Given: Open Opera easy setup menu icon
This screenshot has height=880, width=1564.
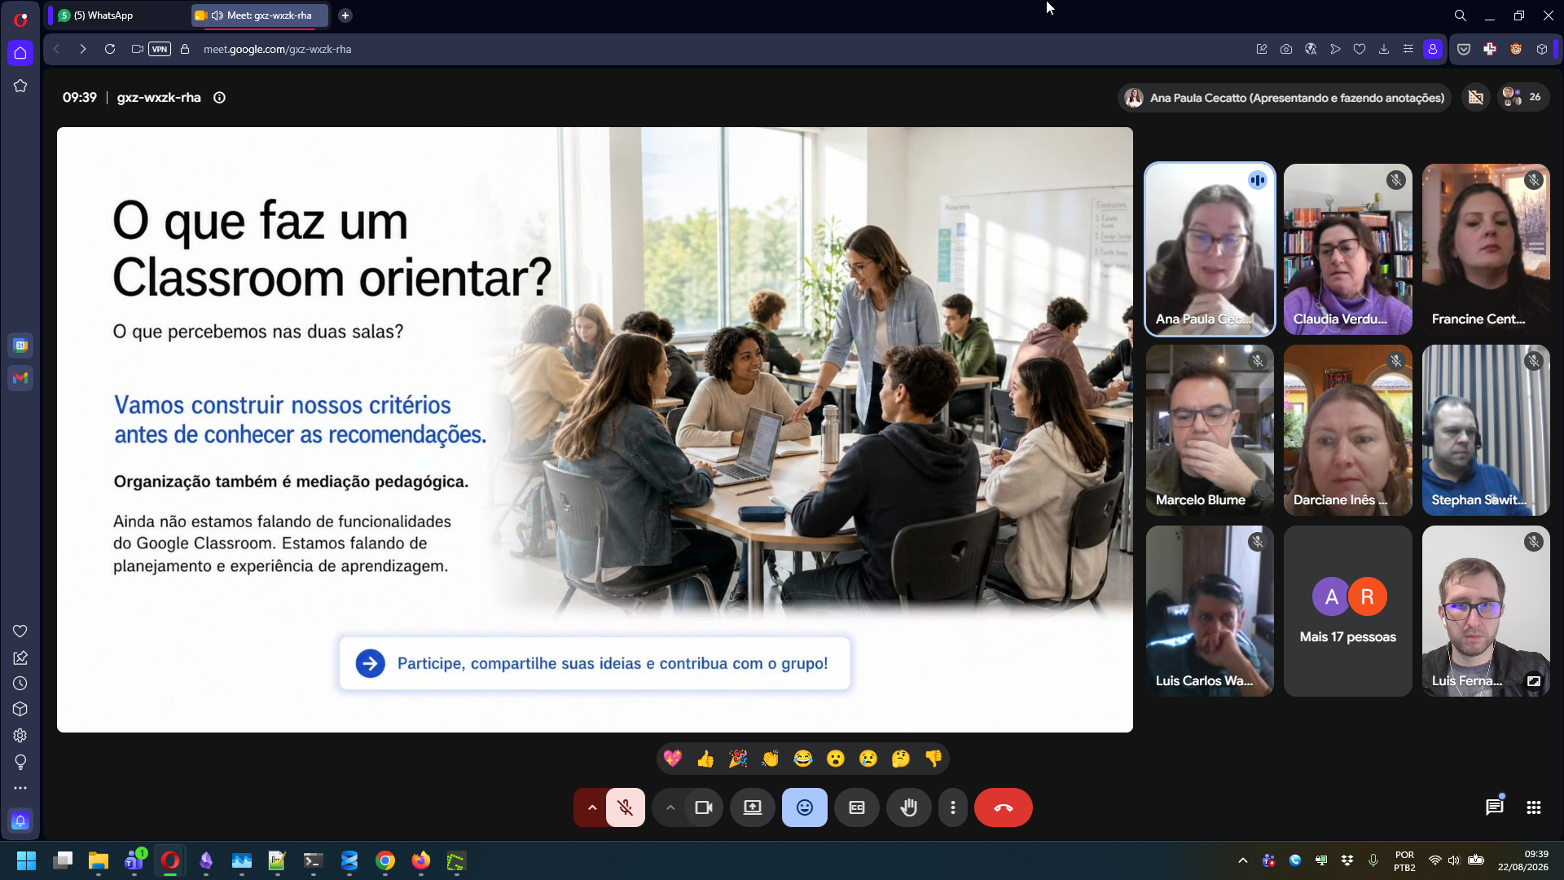Looking at the screenshot, I should pos(1408,49).
